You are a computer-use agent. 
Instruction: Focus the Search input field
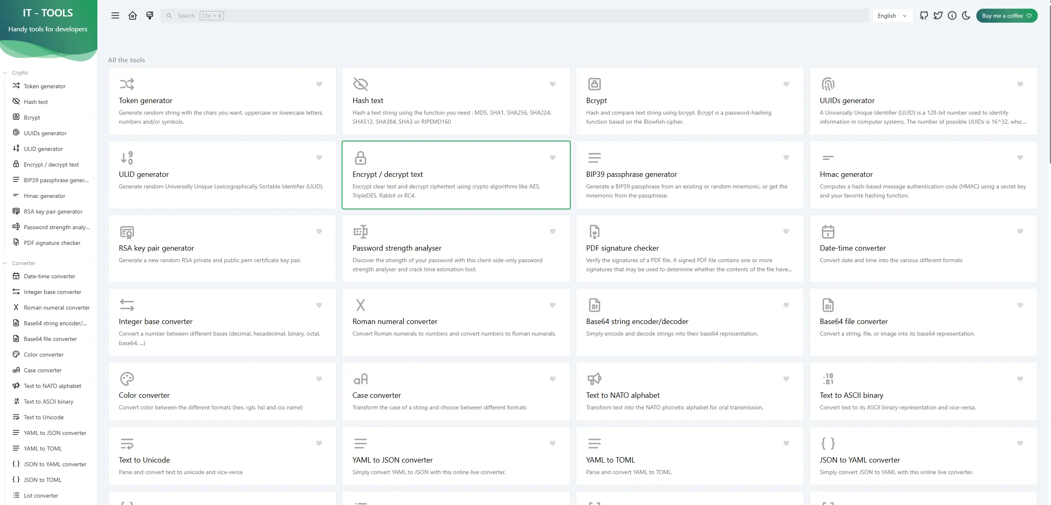point(514,16)
